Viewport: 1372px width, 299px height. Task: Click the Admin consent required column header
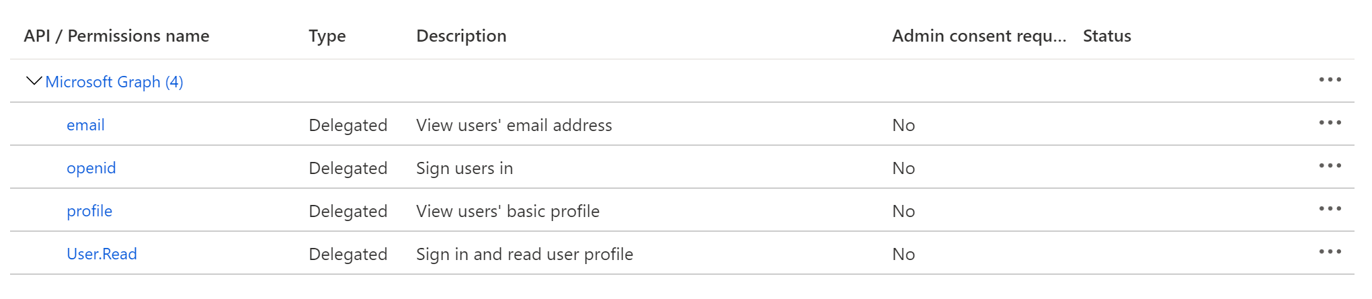point(979,36)
